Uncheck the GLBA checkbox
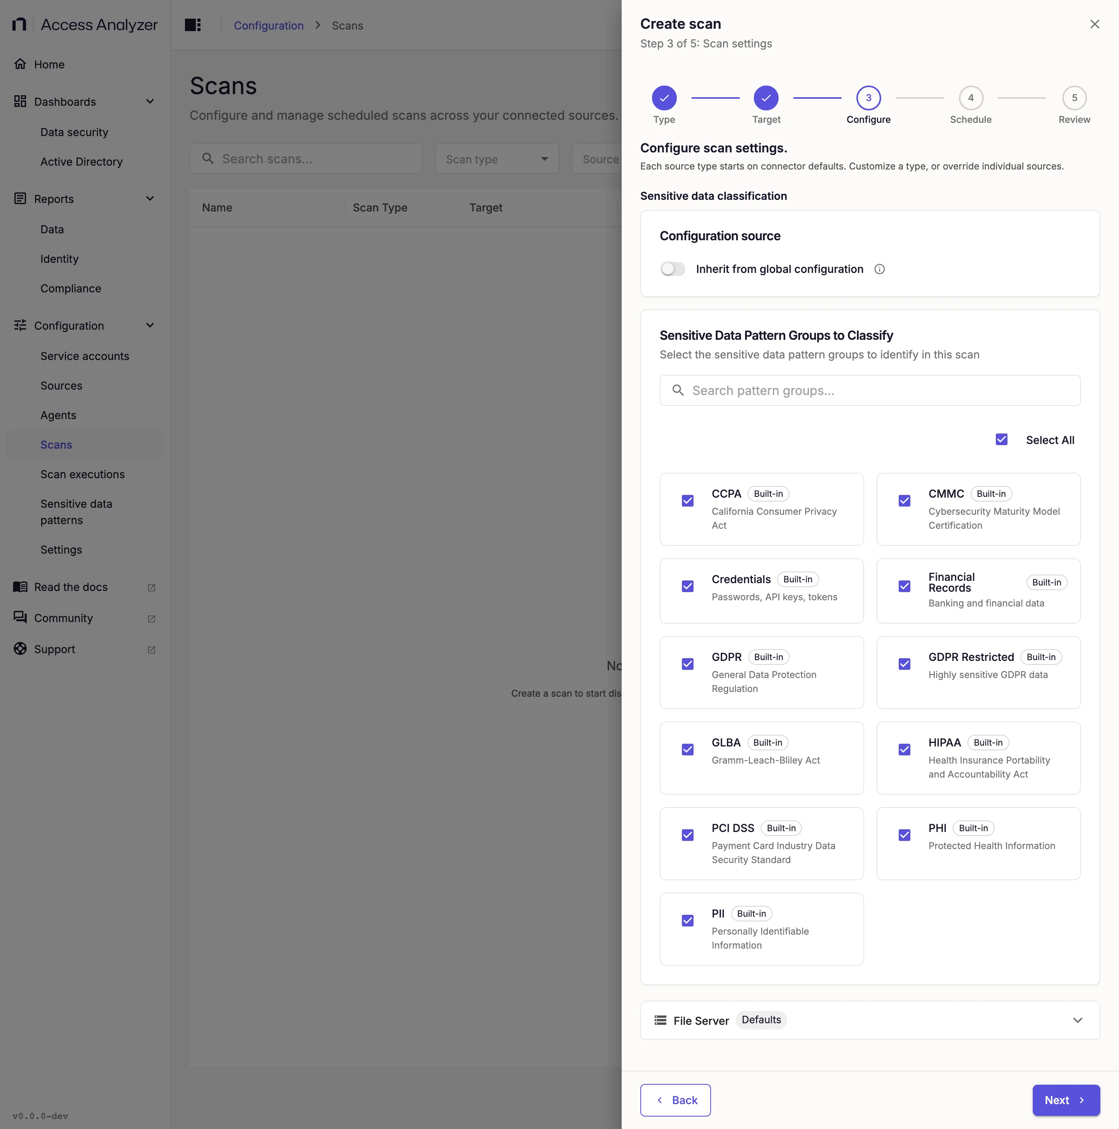Screen dimensions: 1119x1129 click(x=687, y=749)
